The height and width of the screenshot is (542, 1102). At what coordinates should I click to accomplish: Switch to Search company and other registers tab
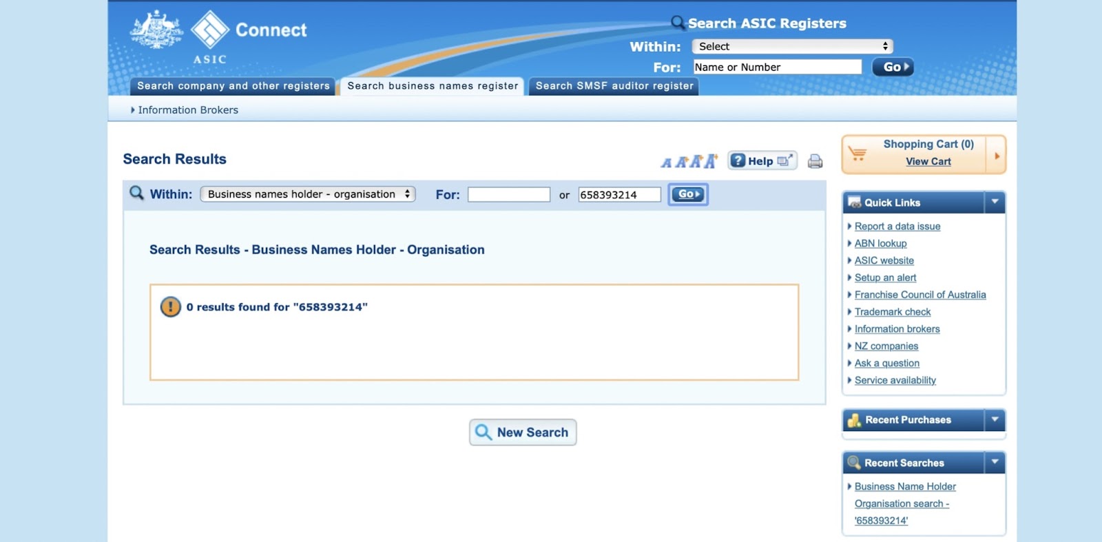point(233,86)
